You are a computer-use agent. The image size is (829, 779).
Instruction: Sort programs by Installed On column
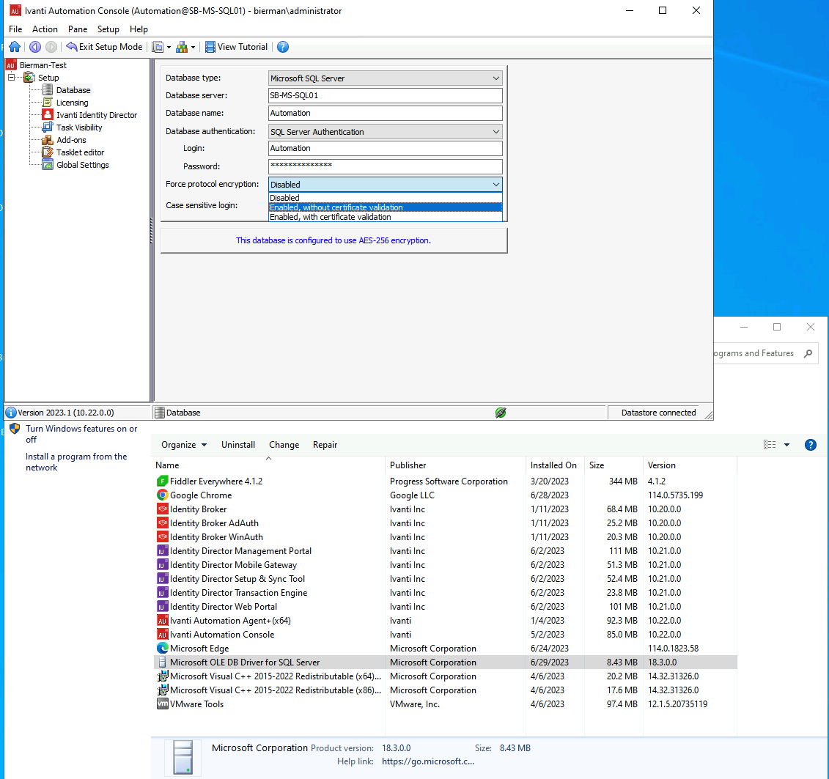click(x=553, y=465)
